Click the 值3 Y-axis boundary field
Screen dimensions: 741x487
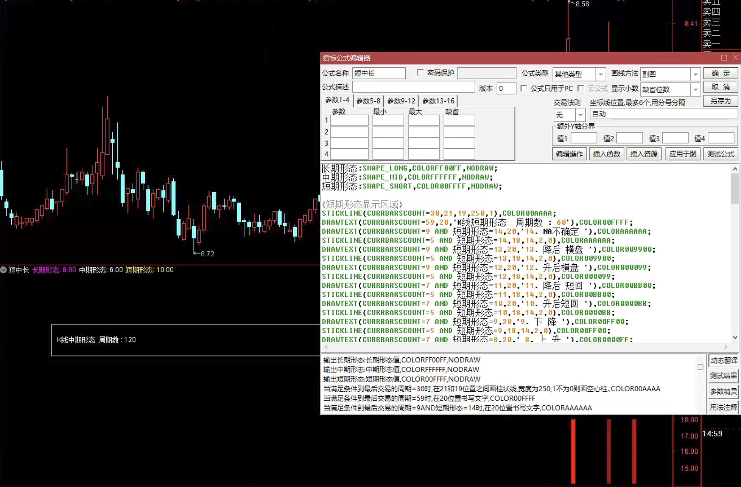coord(675,138)
